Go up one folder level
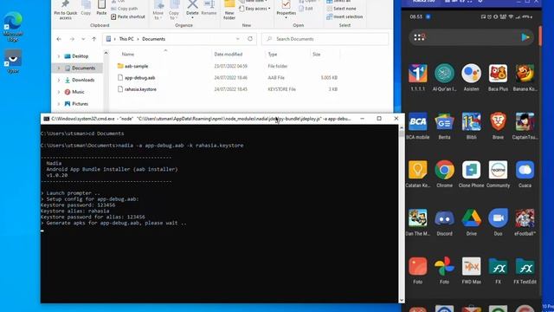554x312 pixels. pyautogui.click(x=94, y=39)
